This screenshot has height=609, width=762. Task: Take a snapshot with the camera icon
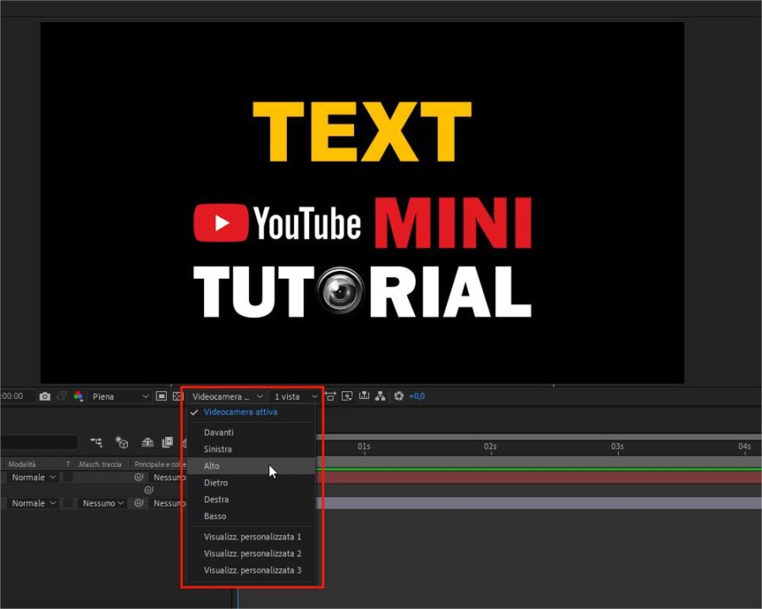44,396
